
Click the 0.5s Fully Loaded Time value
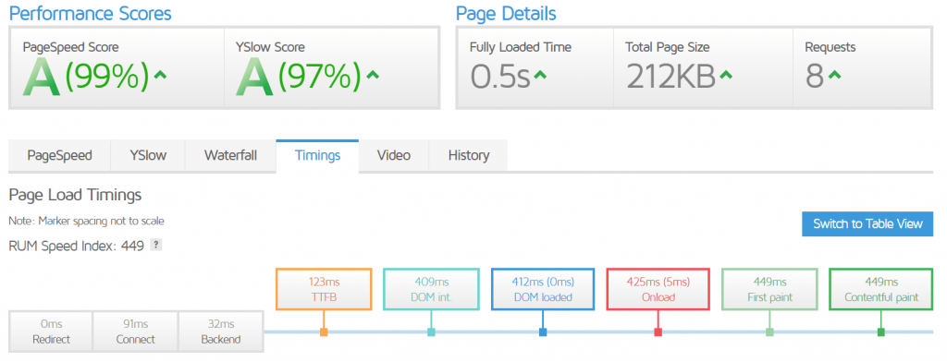point(500,77)
